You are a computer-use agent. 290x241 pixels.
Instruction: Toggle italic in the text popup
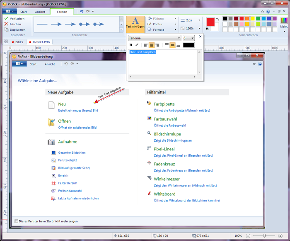click(x=137, y=45)
